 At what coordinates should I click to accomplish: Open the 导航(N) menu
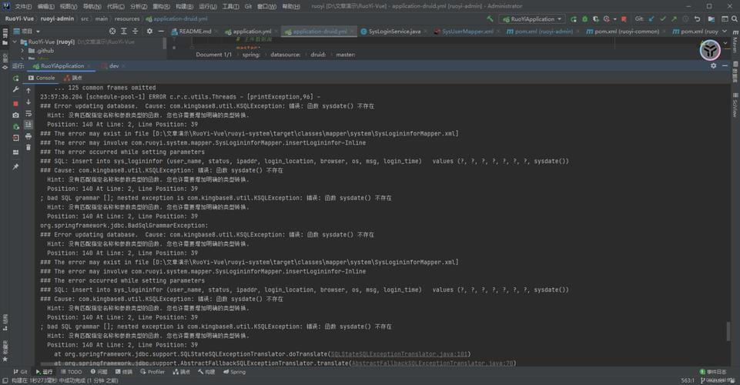(92, 6)
